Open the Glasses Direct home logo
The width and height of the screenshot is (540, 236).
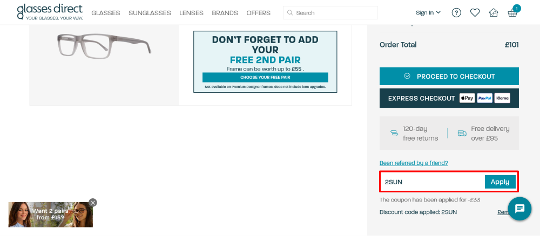50,12
